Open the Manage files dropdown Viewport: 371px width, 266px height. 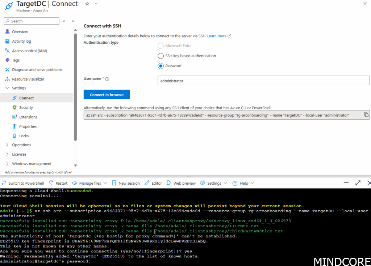pos(89,183)
